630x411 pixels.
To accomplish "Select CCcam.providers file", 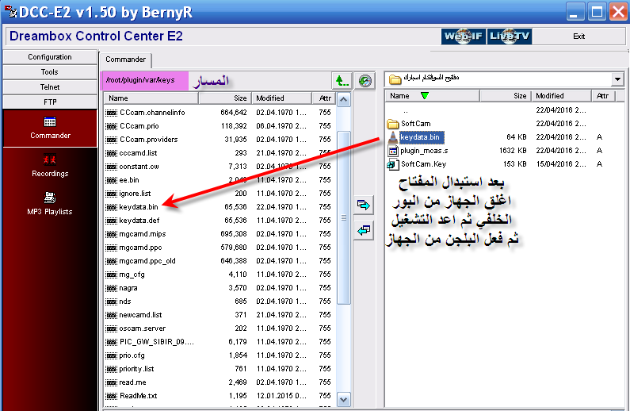I will (x=149, y=140).
